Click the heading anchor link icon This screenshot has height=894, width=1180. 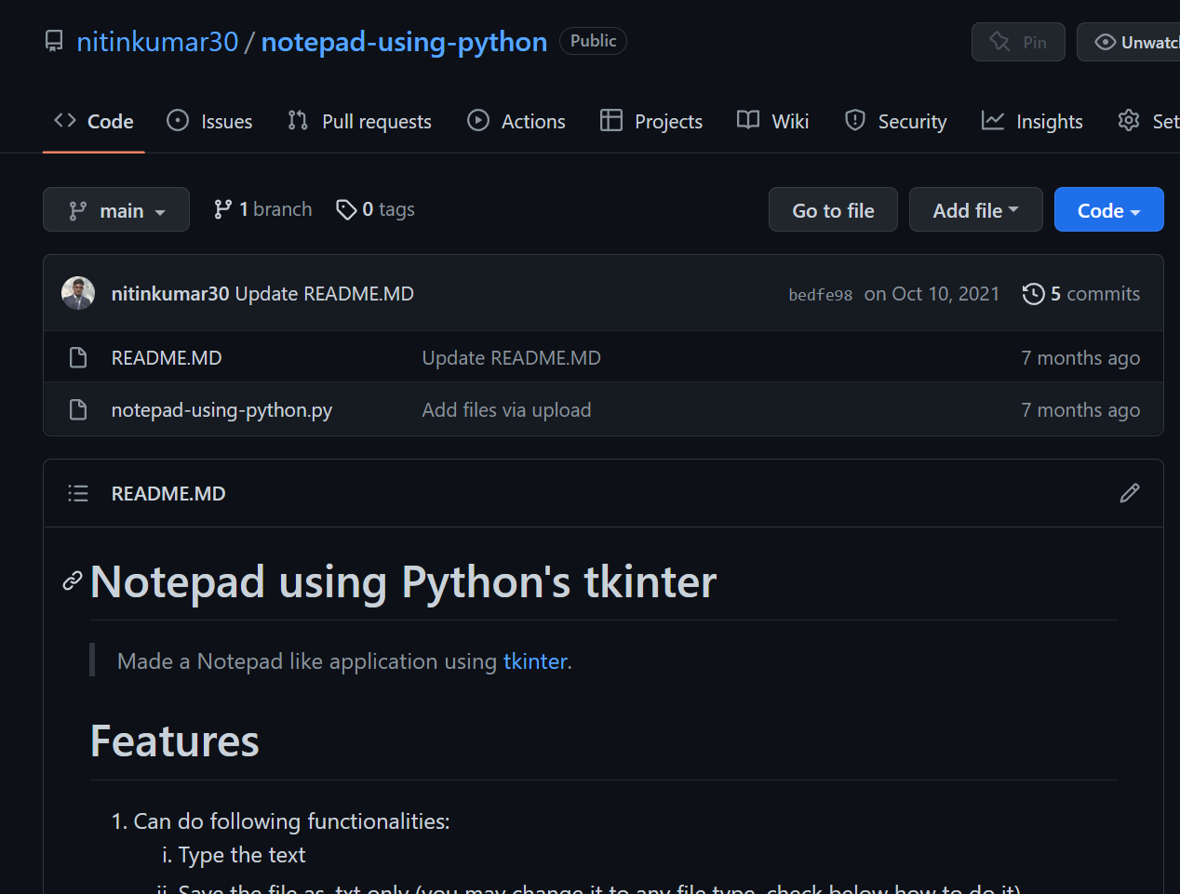72,581
